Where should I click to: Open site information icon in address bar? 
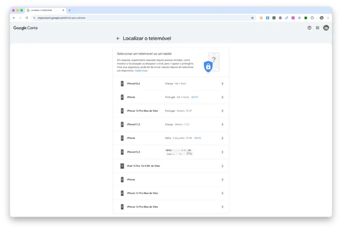pos(34,18)
